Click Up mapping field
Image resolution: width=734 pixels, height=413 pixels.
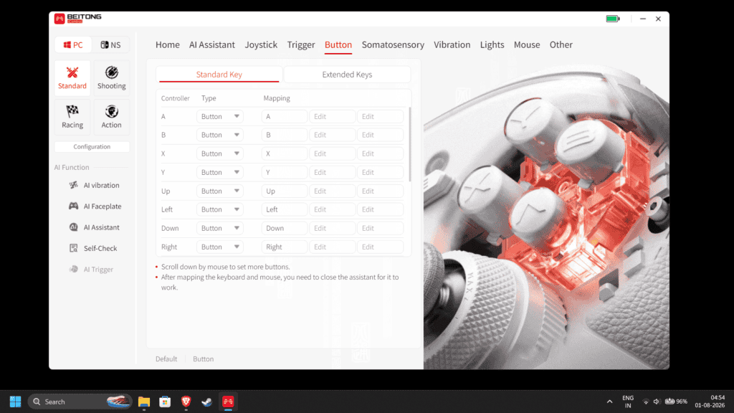pos(284,191)
